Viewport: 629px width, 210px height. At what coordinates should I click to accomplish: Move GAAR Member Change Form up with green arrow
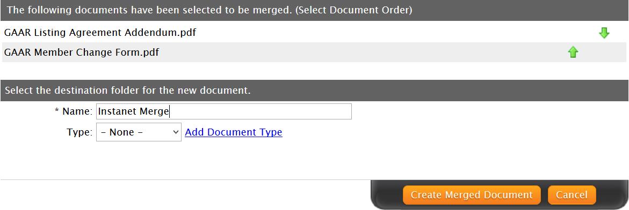tap(573, 52)
